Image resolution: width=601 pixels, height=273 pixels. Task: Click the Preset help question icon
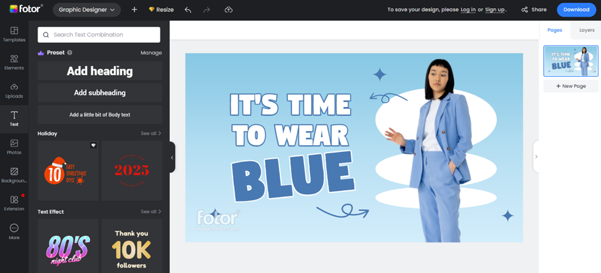[70, 53]
